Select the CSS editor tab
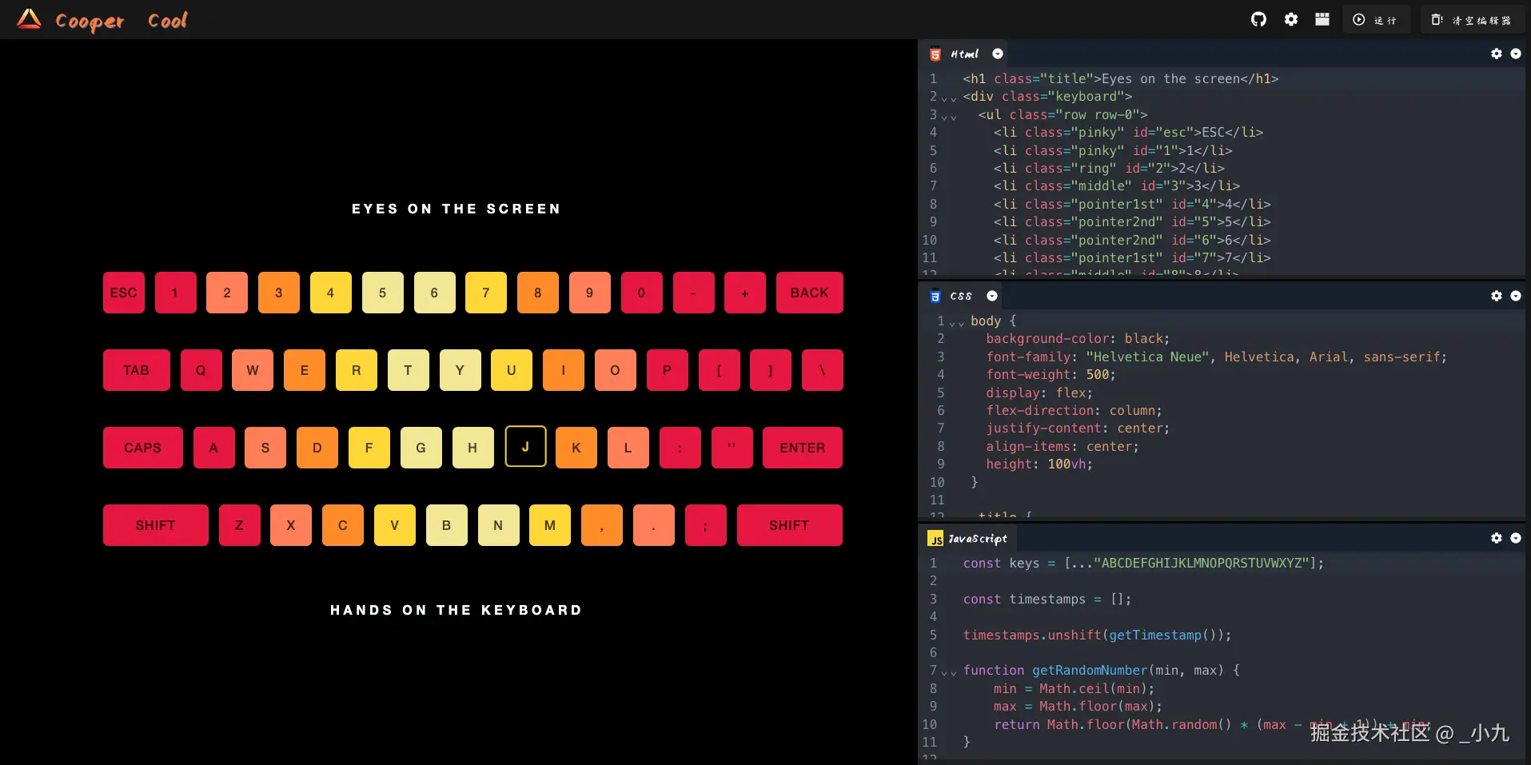The height and width of the screenshot is (765, 1531). 961,297
